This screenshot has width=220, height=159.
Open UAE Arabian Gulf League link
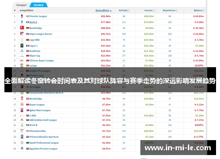tap(43, 120)
